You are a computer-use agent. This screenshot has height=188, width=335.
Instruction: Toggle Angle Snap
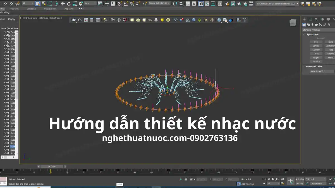pos(126,4)
